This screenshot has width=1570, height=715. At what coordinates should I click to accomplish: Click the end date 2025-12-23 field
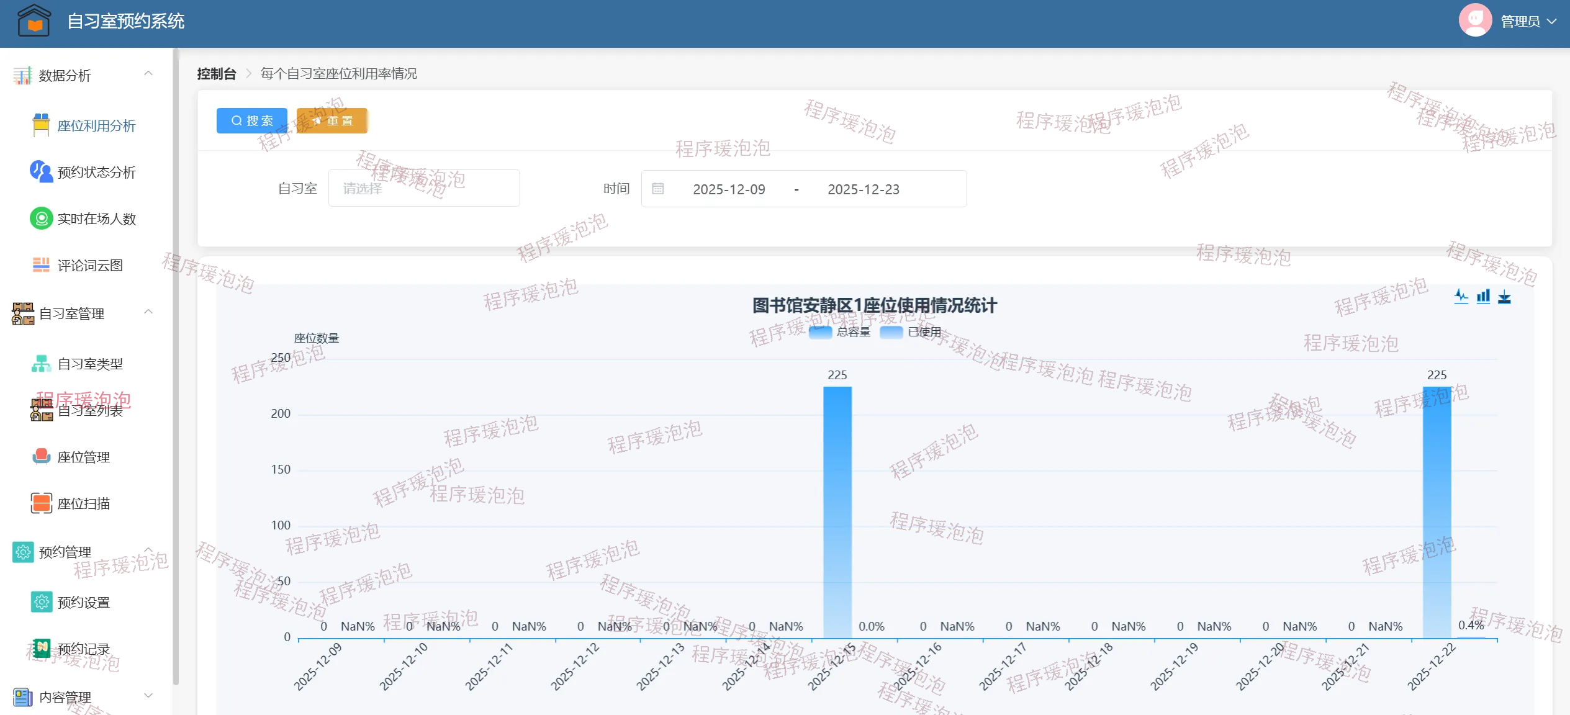coord(863,189)
